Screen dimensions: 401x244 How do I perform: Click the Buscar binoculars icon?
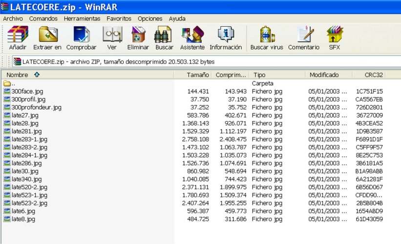(x=163, y=34)
